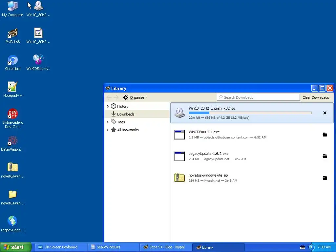Click the WinCDEmu-4.1.exe file icon in Library

tap(179, 135)
